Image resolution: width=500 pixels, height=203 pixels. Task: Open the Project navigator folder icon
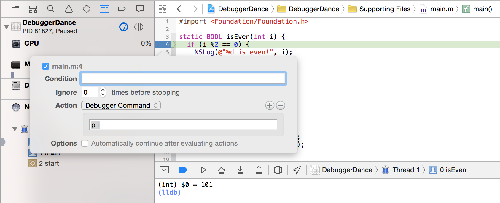(x=15, y=9)
